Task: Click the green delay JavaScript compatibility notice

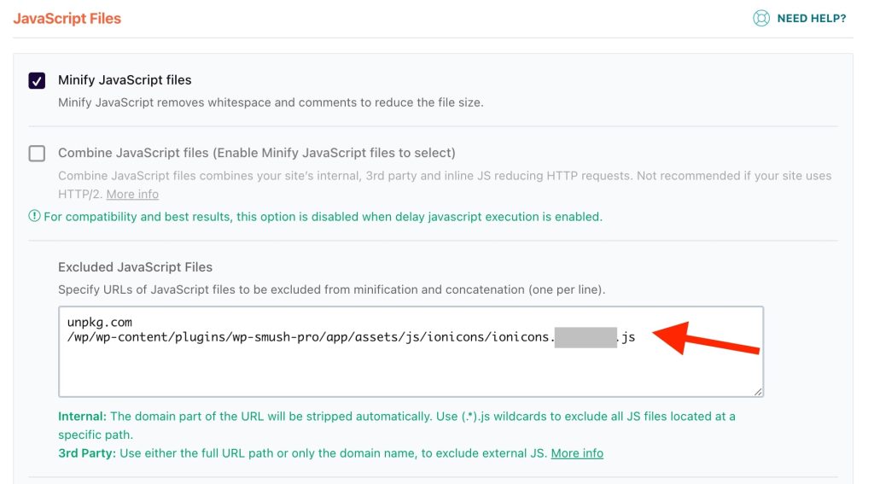Action: tap(323, 217)
